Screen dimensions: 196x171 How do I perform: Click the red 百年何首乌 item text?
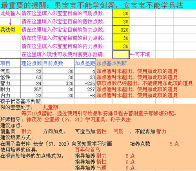[x=87, y=150]
